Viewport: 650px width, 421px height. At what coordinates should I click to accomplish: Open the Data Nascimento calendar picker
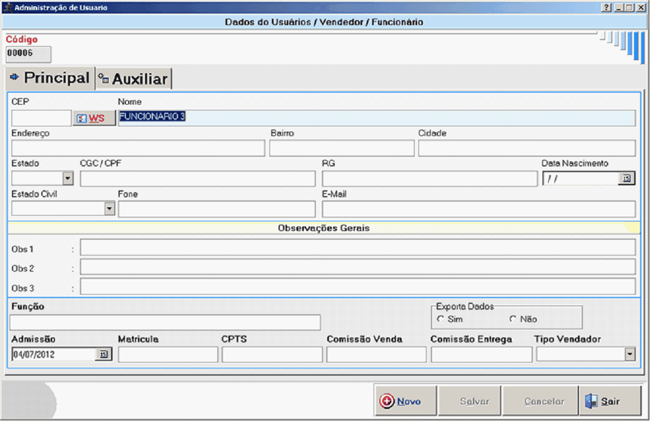627,179
